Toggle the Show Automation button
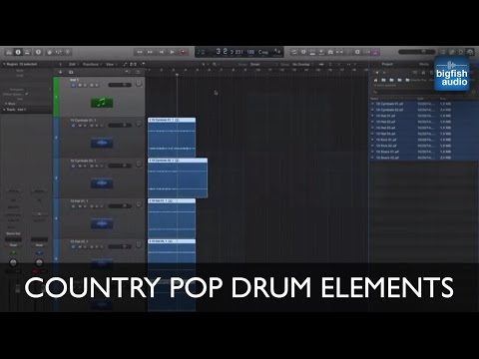The image size is (479, 359). [x=126, y=64]
